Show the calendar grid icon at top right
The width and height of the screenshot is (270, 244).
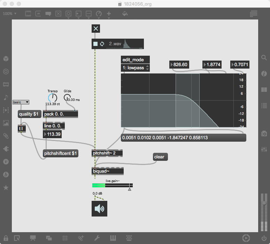coord(254,14)
